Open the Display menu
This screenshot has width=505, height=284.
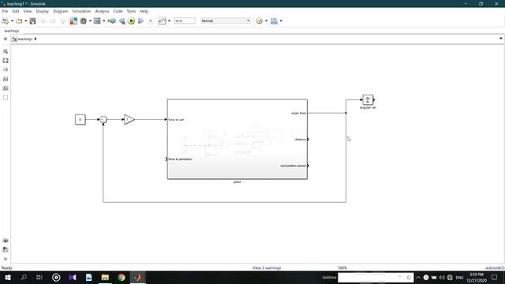pos(42,11)
